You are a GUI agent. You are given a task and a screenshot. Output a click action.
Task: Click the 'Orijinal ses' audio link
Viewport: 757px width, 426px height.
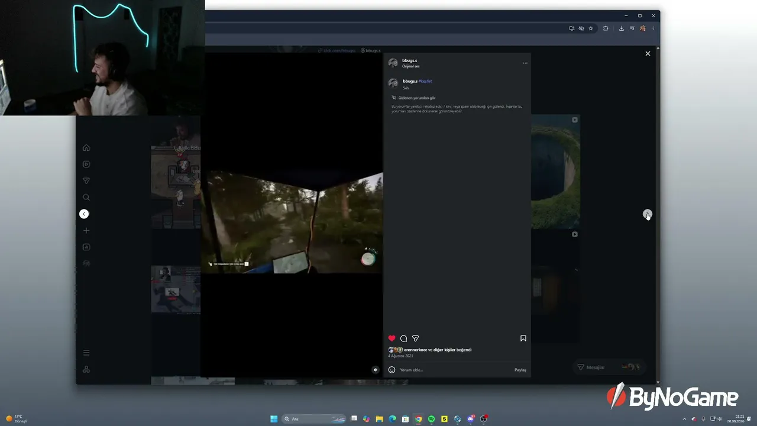click(x=411, y=66)
